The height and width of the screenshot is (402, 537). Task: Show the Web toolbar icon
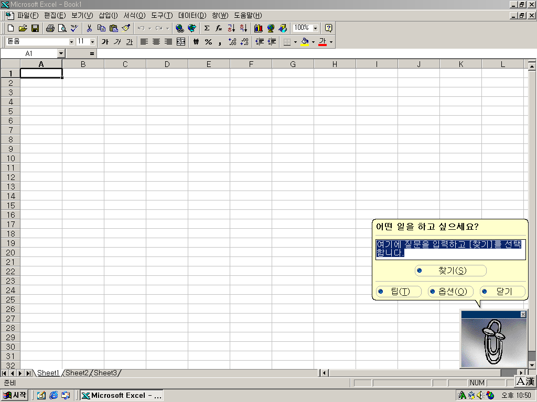coord(192,28)
